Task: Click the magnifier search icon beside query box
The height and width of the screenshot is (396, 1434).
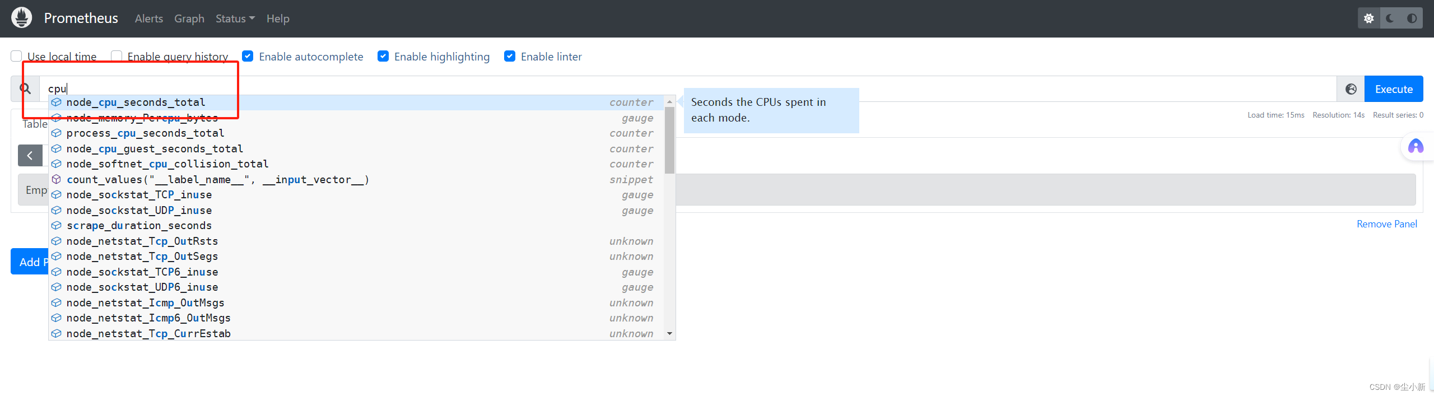Action: click(25, 88)
